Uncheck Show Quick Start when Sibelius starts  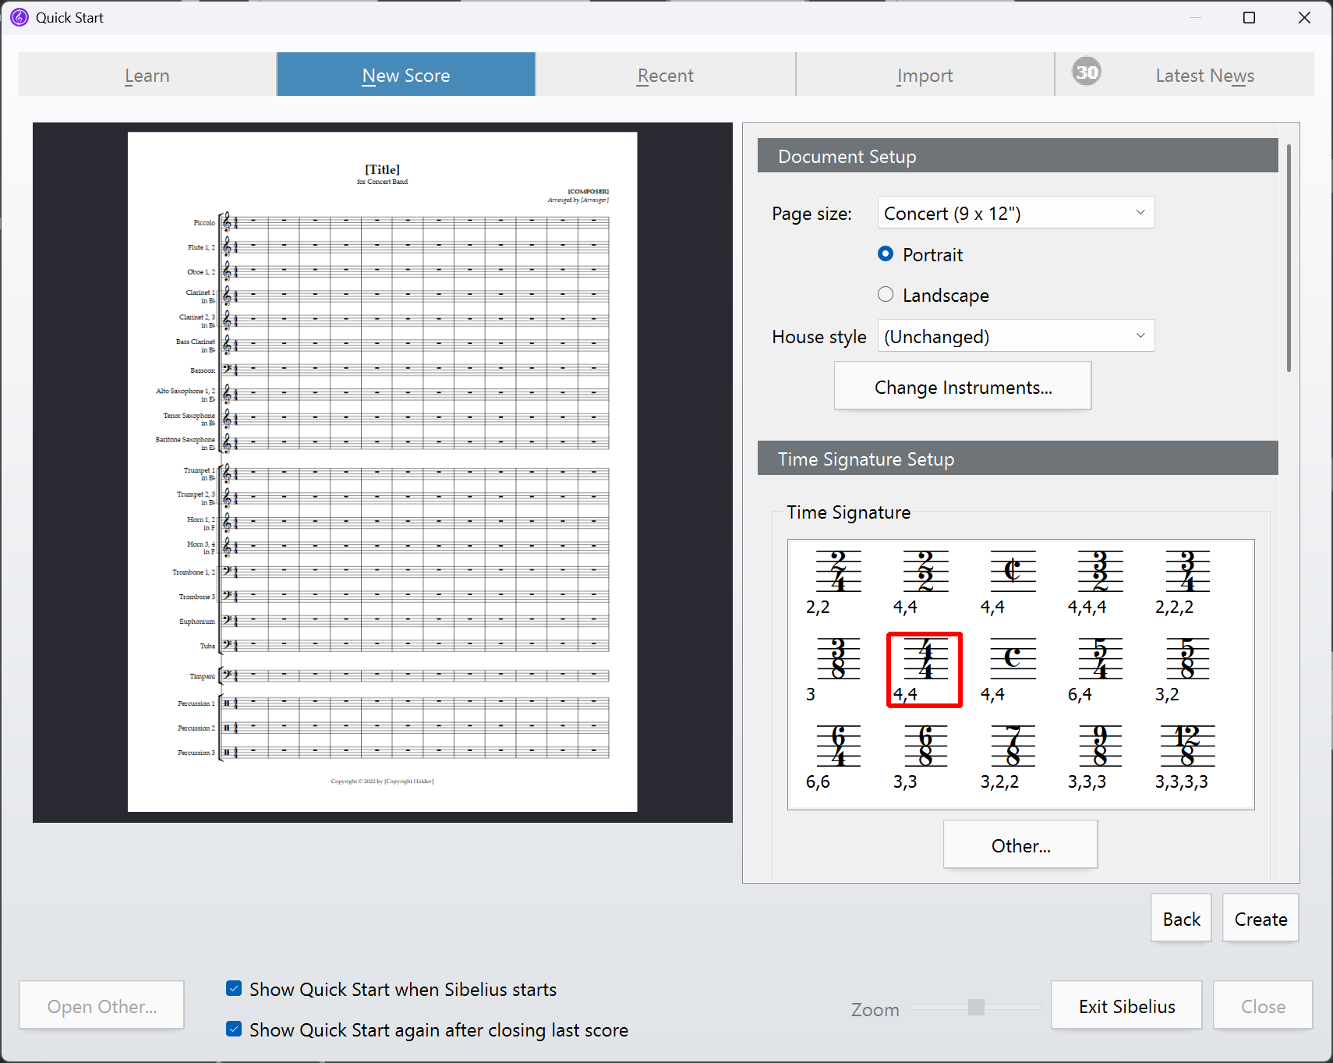(234, 989)
